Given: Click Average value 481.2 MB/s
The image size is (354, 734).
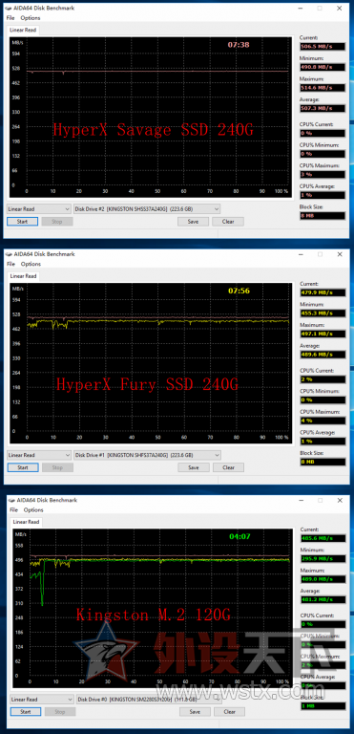Looking at the screenshot, I should click(323, 599).
